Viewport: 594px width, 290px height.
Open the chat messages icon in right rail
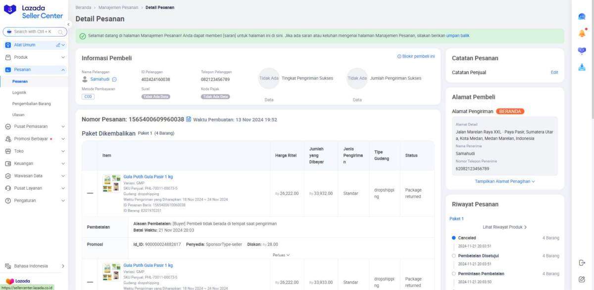tap(582, 16)
